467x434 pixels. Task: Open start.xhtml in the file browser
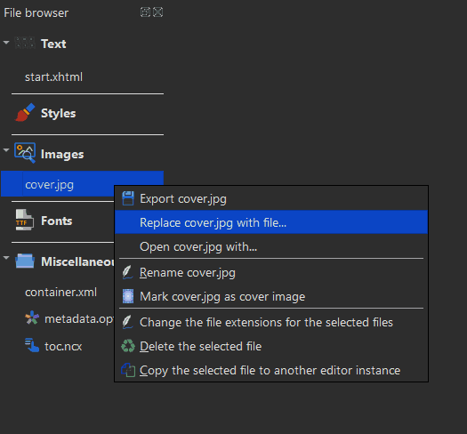coord(53,76)
